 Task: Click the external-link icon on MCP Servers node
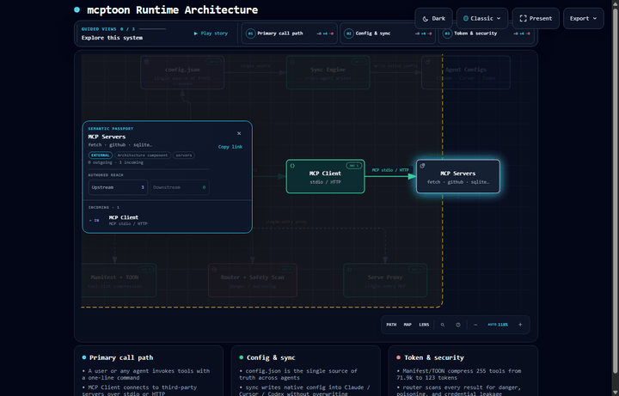422,166
